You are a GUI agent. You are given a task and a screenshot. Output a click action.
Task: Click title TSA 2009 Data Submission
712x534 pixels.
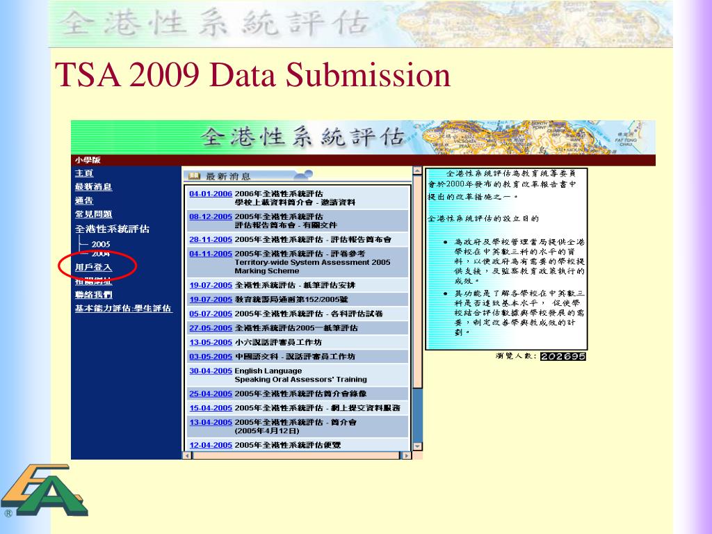(252, 75)
